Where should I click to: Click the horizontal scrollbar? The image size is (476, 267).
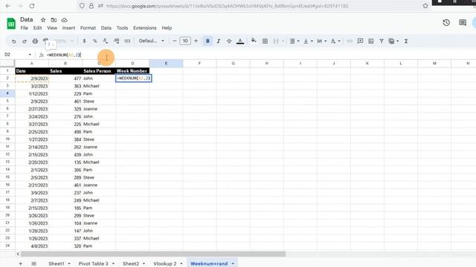(x=153, y=254)
